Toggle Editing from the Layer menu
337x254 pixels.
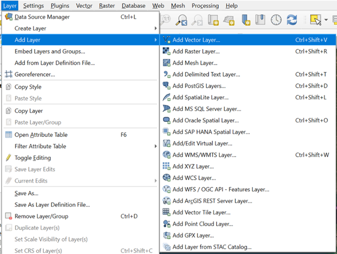33,158
